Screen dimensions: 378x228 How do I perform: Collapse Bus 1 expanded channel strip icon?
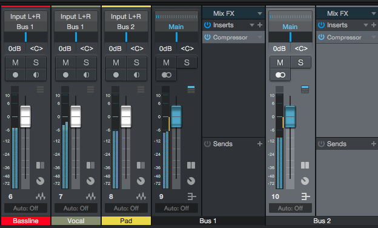tap(191, 90)
